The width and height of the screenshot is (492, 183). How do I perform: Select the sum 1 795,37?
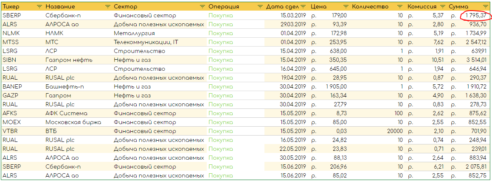tap(476, 15)
